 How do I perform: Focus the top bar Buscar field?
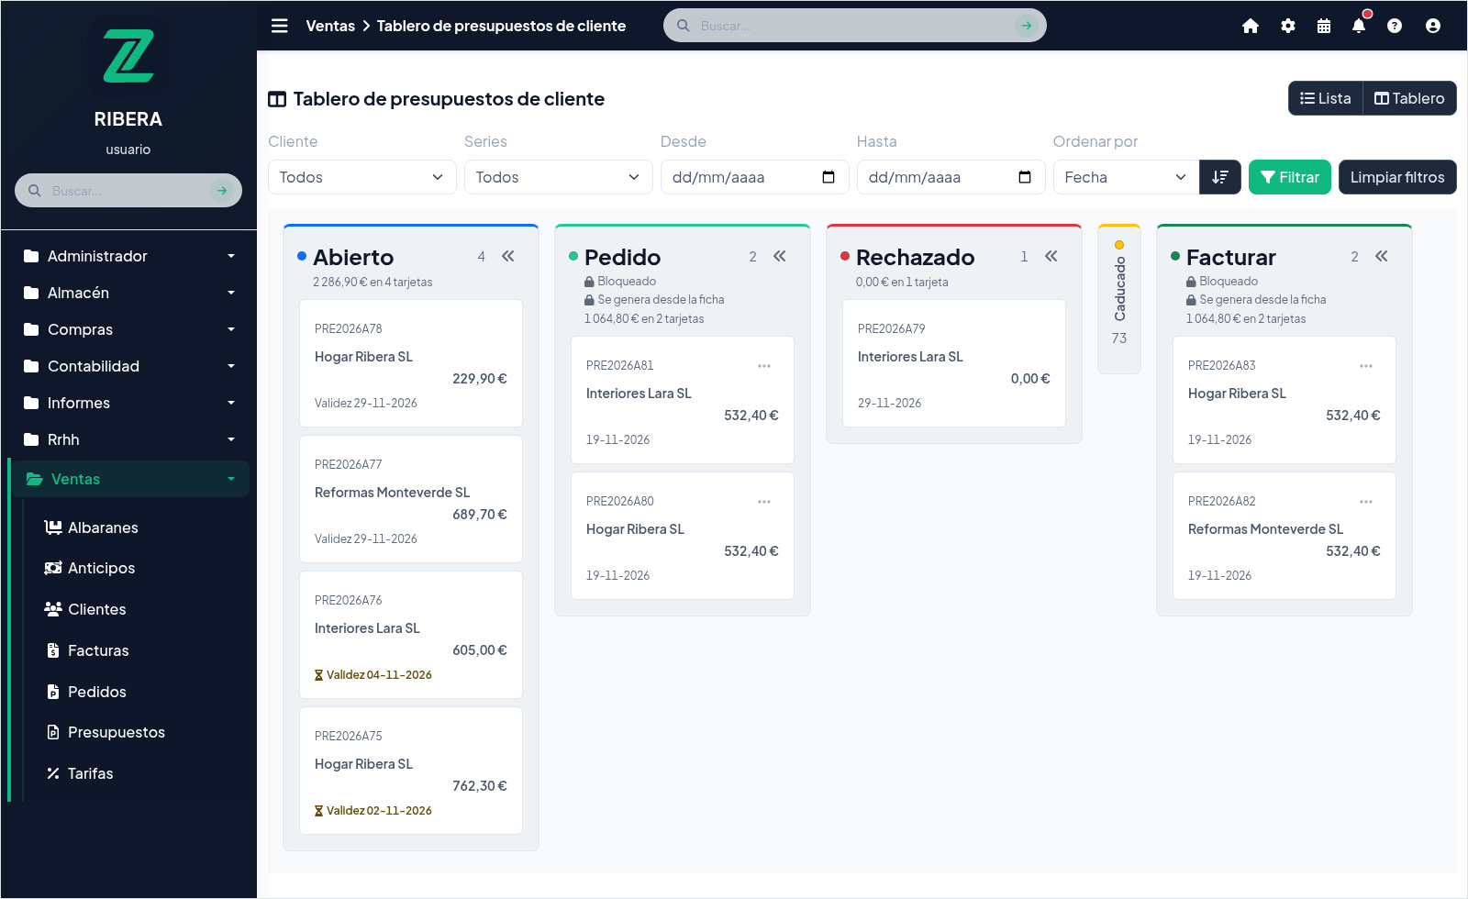click(x=853, y=26)
